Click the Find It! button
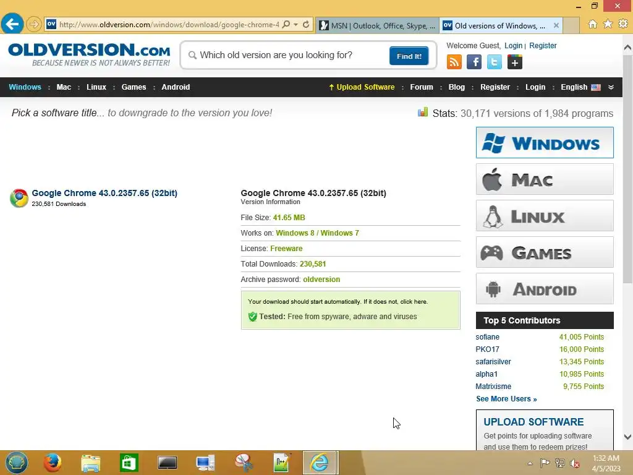 [409, 56]
